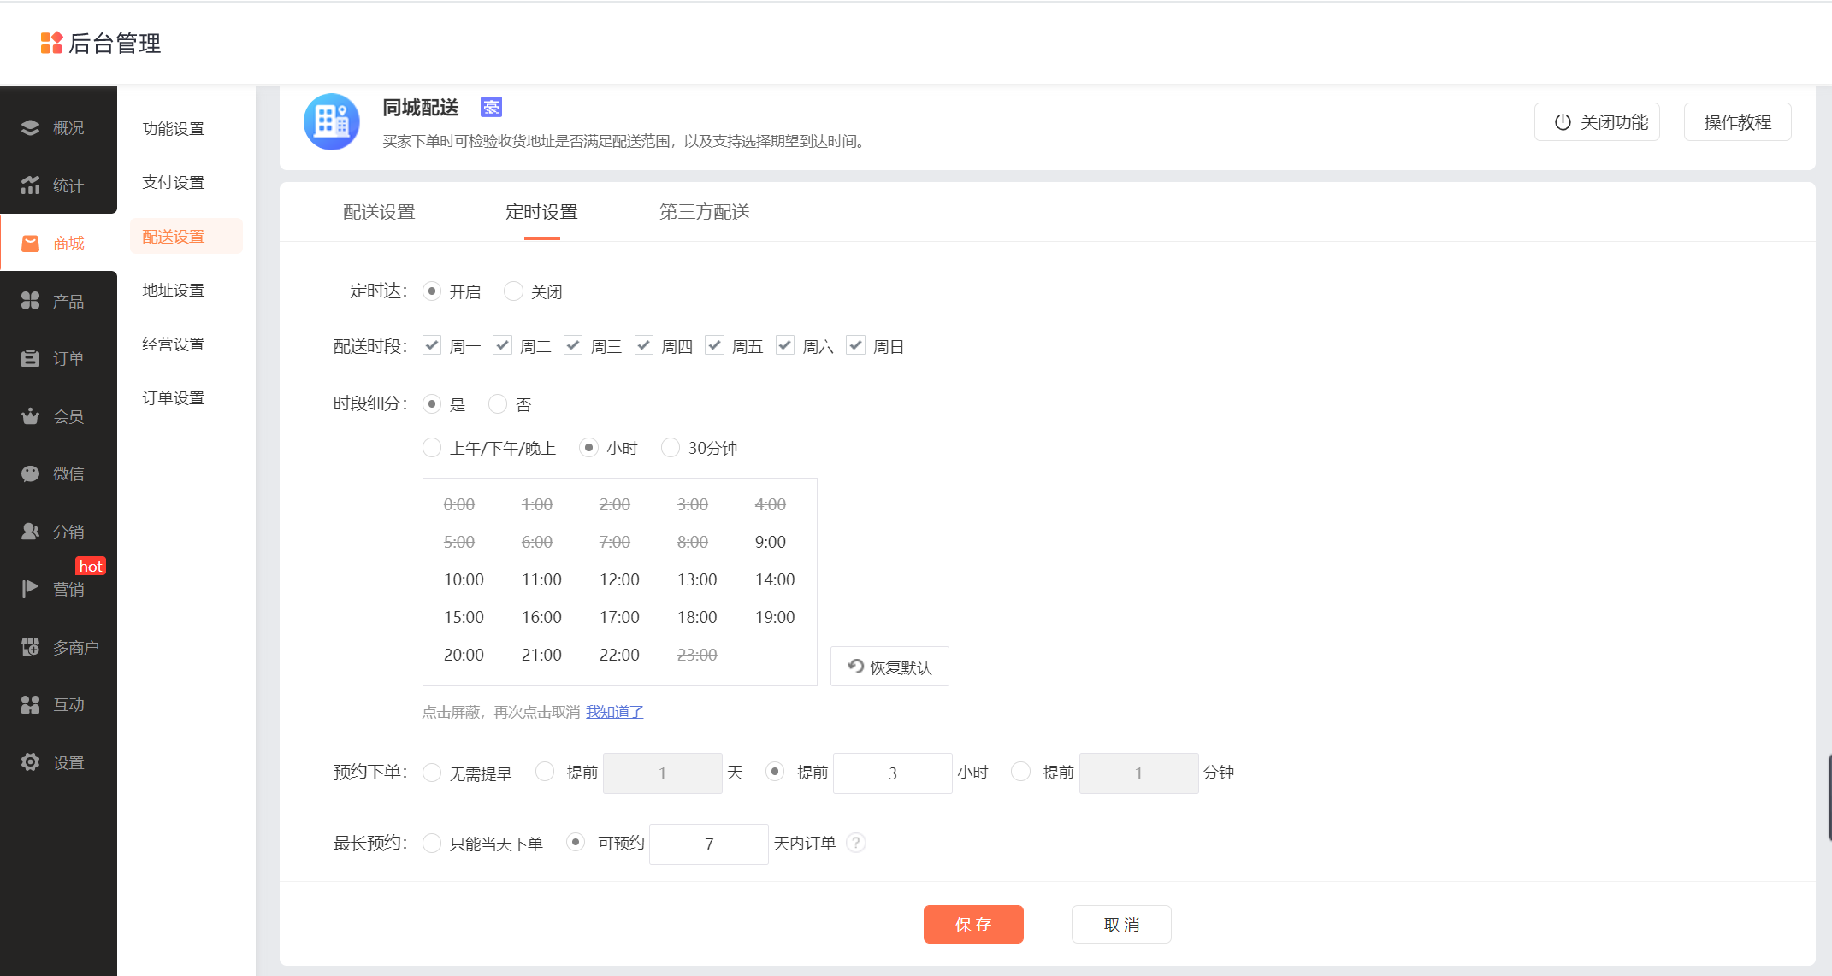The height and width of the screenshot is (976, 1832).
Task: Open the 订单 sidebar icon
Action: coord(31,358)
